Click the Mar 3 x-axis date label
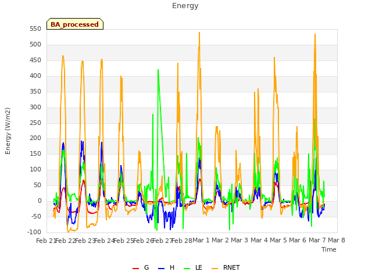 pyautogui.click(x=239, y=240)
